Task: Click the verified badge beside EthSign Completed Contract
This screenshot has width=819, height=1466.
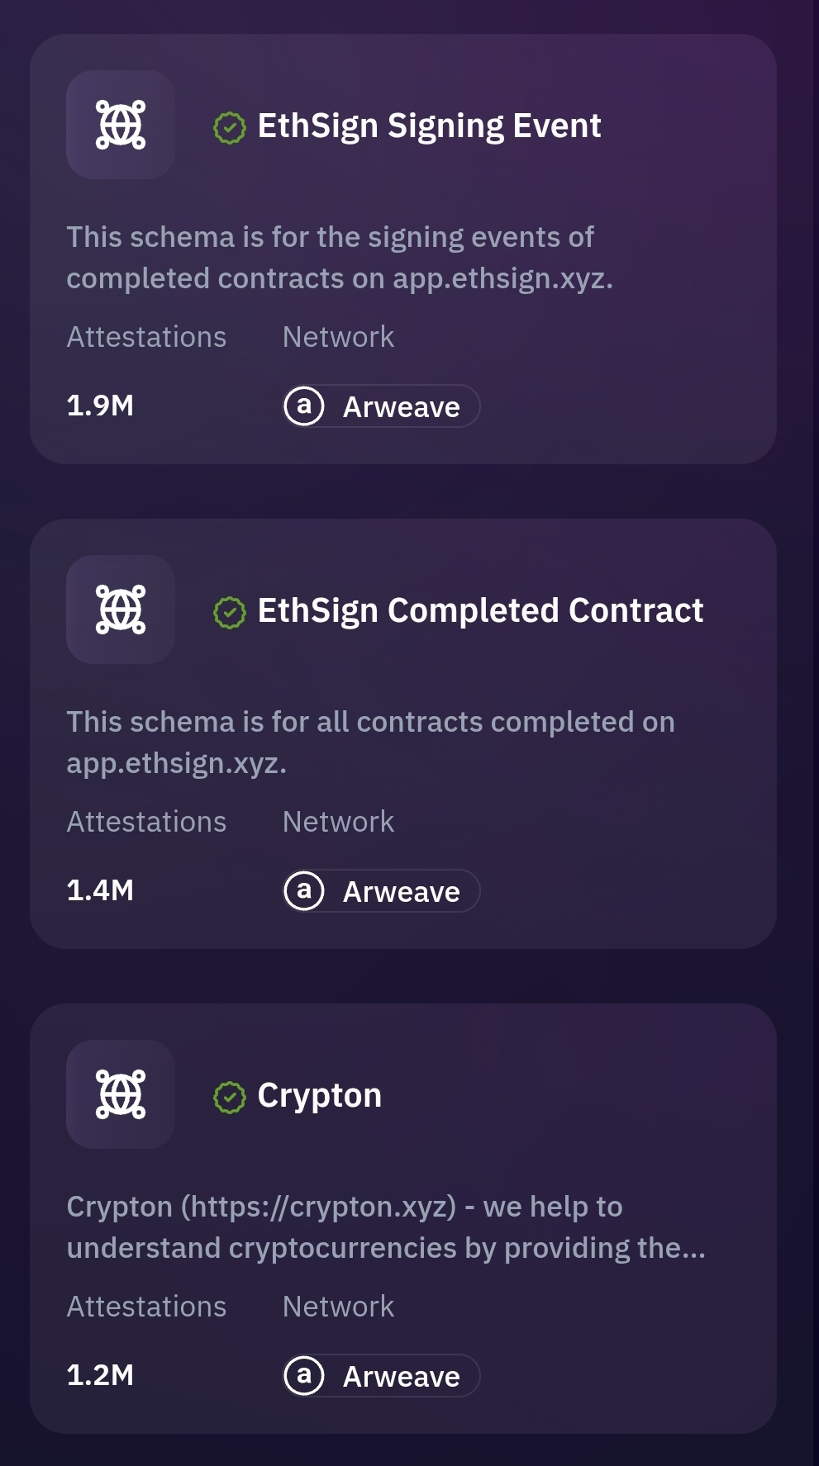Action: (x=229, y=612)
